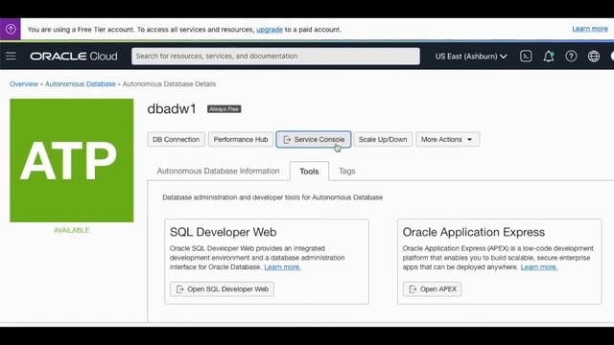Open the Cloud Shell terminal icon
Screen dimensions: 614x345
tap(526, 57)
